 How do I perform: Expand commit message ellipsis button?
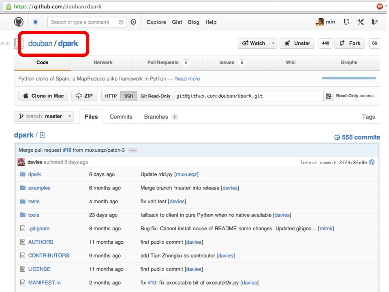(x=133, y=150)
